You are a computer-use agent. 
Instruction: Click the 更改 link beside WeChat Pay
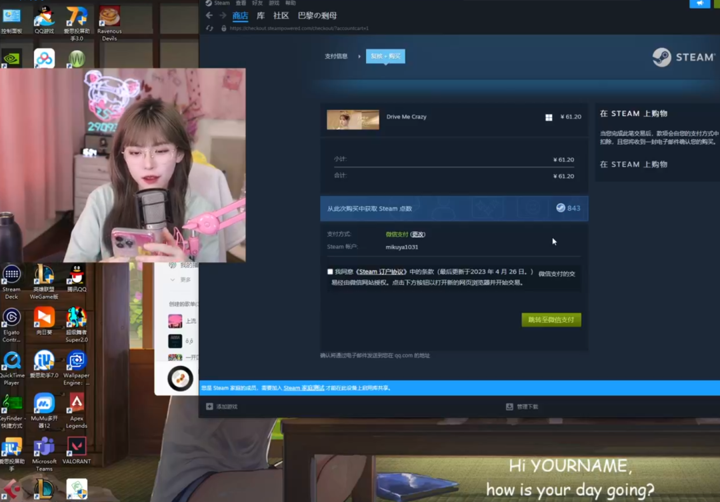(418, 235)
